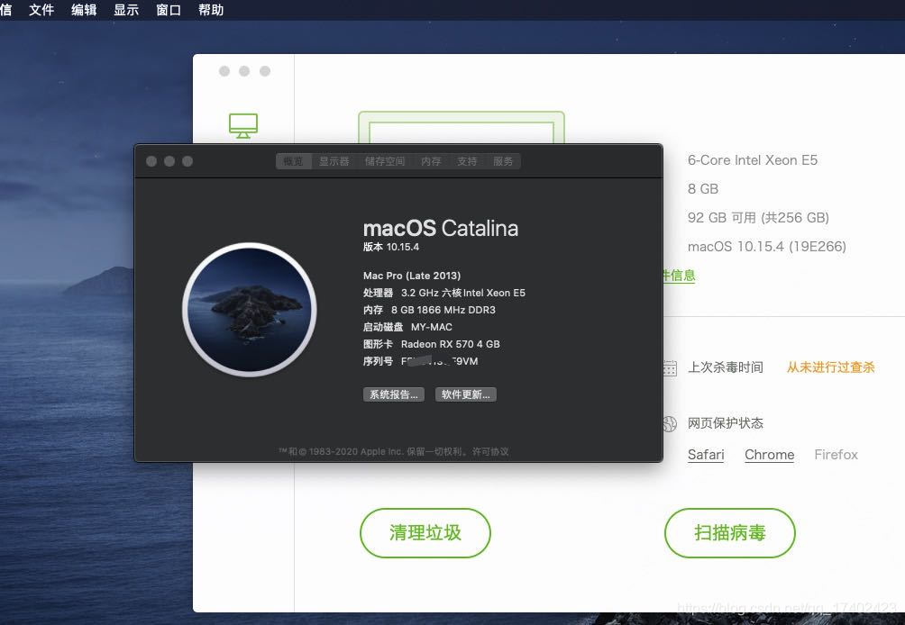Open the 帮助 menu

click(211, 10)
